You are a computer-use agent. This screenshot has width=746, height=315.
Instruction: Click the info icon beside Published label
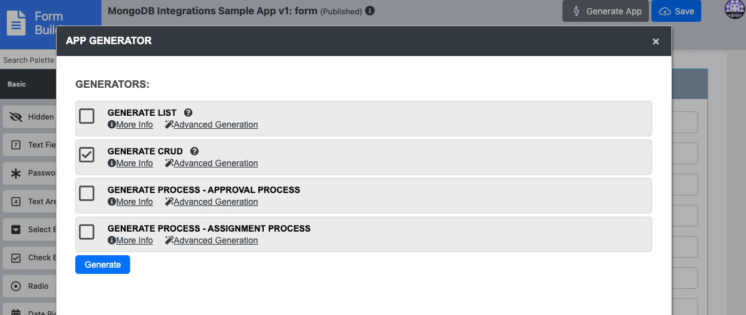click(370, 11)
